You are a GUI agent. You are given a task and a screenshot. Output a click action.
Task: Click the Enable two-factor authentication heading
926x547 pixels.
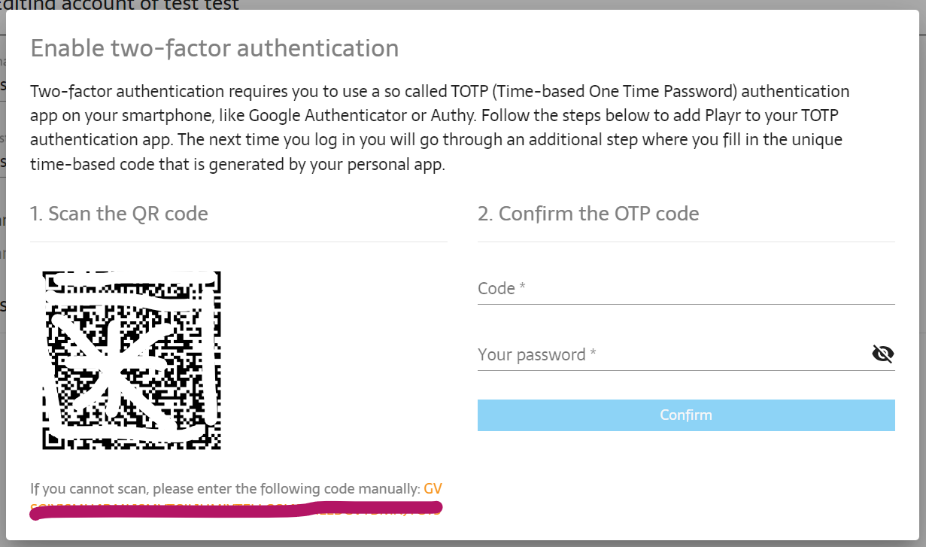pos(214,49)
